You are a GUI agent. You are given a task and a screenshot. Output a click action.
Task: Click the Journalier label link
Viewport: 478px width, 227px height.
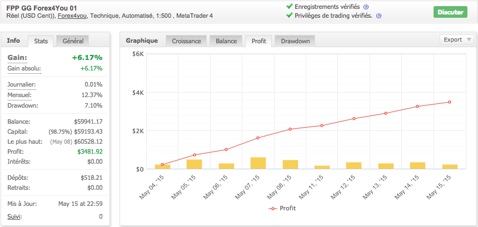tap(22, 84)
